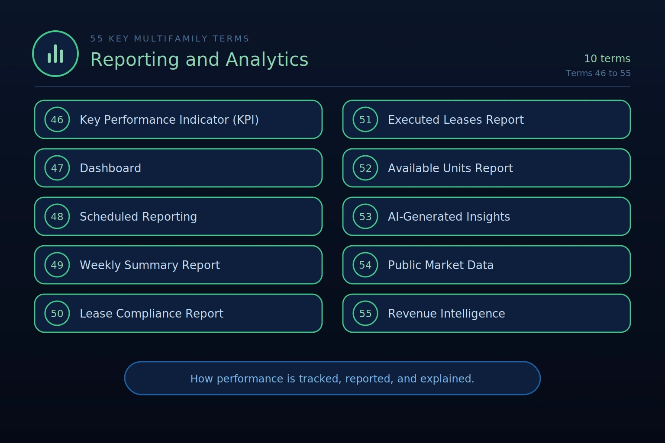Open the Weekly Summary Report card
Image resolution: width=665 pixels, height=443 pixels.
pyautogui.click(x=178, y=265)
